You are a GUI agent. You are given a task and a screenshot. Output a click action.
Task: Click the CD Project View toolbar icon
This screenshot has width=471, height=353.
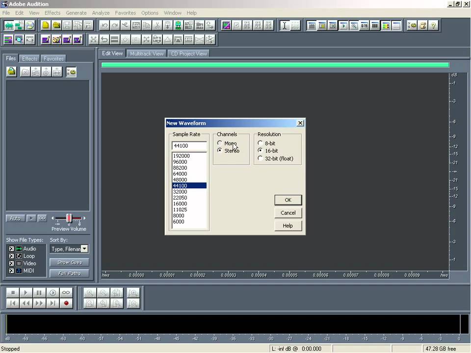(30, 25)
